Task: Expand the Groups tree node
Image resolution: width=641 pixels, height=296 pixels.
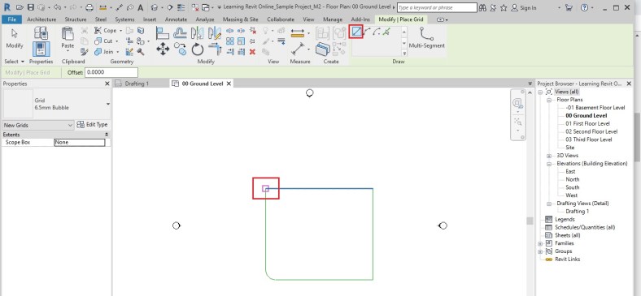Action: (540, 251)
